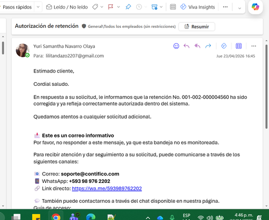269x220 pixels.
Task: Expand the flag options chevron
Action: click(118, 7)
